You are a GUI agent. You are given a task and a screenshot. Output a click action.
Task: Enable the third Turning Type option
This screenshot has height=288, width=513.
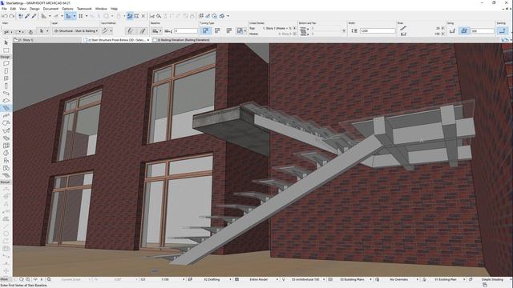point(229,30)
